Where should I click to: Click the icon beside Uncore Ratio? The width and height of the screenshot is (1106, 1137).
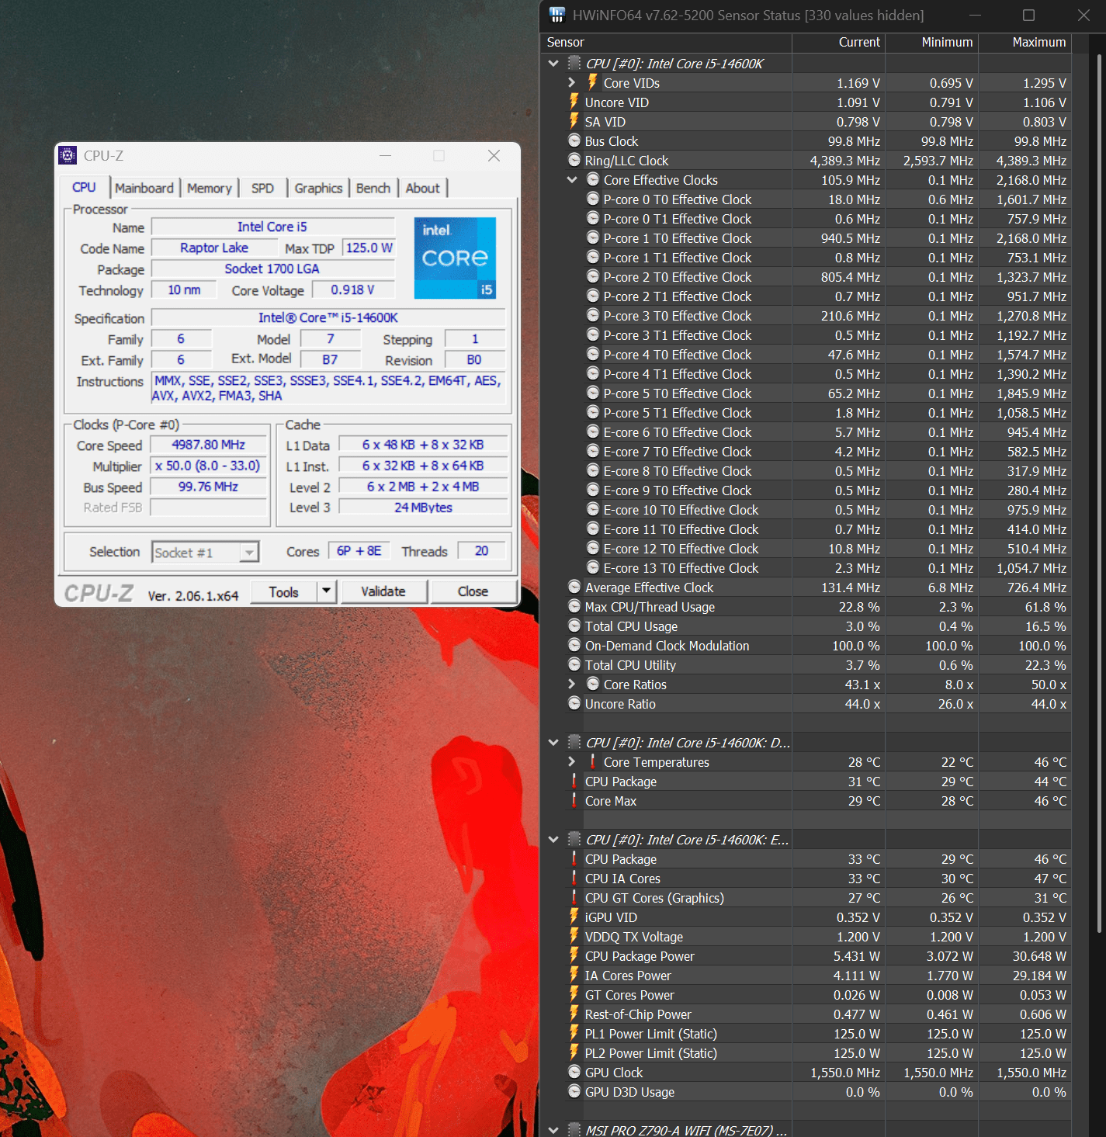point(574,703)
